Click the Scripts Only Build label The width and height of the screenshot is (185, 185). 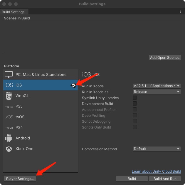96,127
